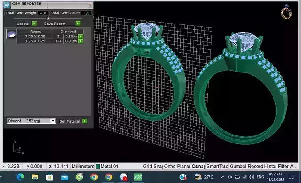Image resolution: width=301 pixels, height=183 pixels.
Task: Select the round gem thumbnail in the table
Action: [x=12, y=34]
